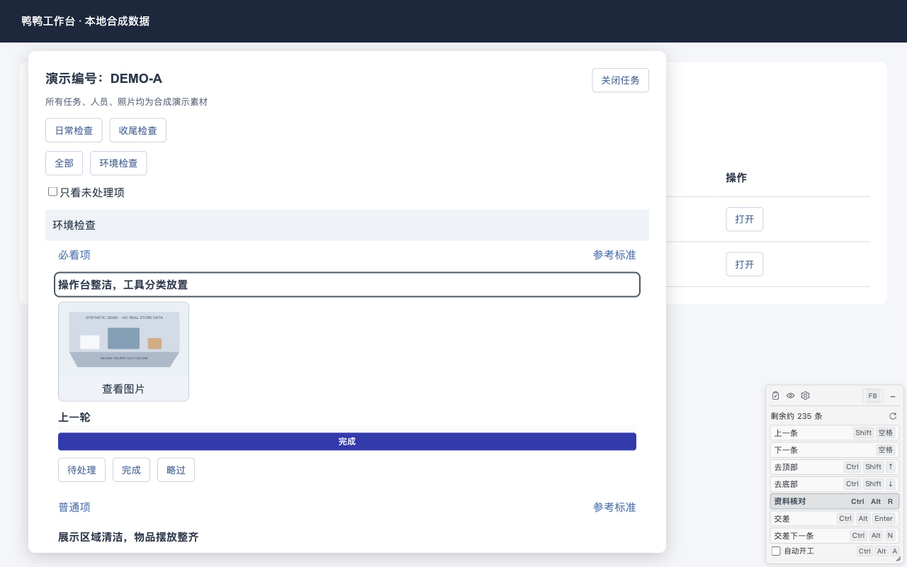Click the refresh icon beside 剩余约 235 条
This screenshot has width=907, height=567.
pos(893,416)
